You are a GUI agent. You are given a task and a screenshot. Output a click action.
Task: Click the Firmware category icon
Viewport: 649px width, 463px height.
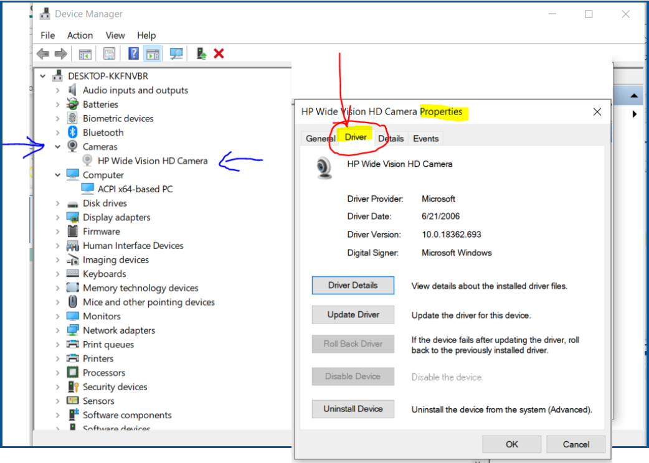(x=72, y=231)
